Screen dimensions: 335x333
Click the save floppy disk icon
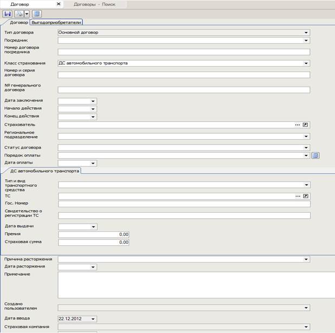click(x=8, y=14)
